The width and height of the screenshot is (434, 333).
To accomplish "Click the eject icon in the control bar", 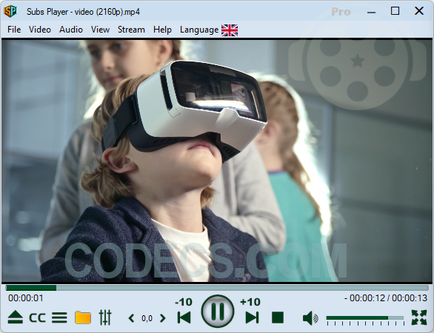I will pos(16,317).
